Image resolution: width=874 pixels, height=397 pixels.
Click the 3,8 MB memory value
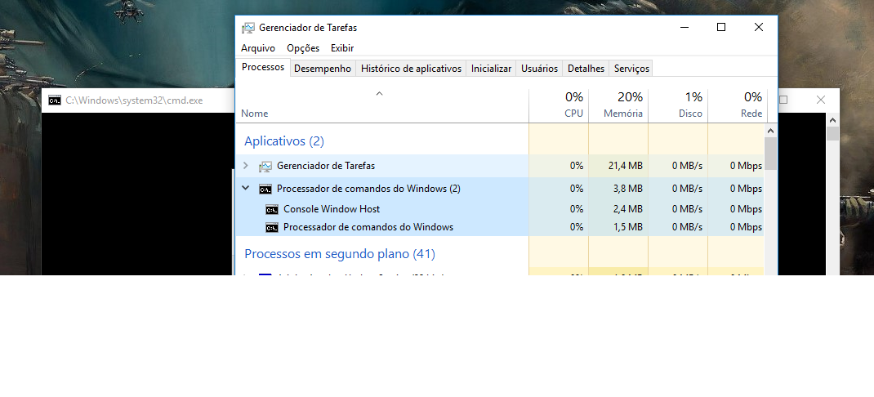[x=627, y=189]
